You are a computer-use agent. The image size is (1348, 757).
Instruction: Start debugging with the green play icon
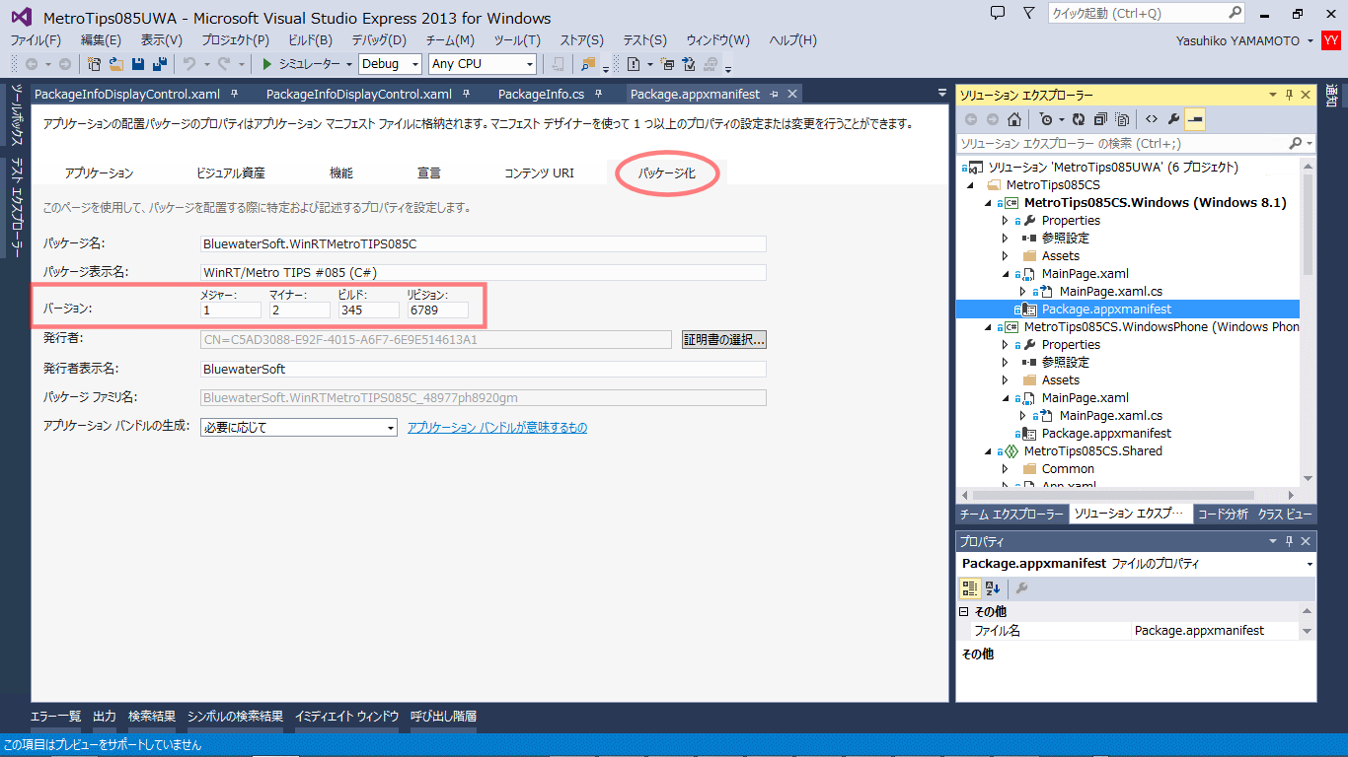click(x=266, y=64)
